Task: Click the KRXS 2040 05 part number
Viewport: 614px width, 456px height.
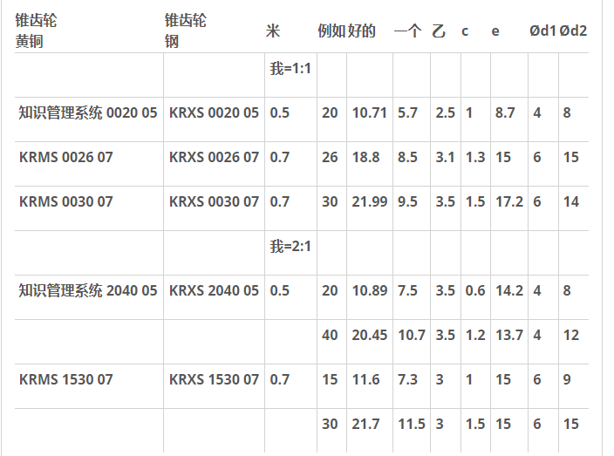Action: tap(214, 291)
